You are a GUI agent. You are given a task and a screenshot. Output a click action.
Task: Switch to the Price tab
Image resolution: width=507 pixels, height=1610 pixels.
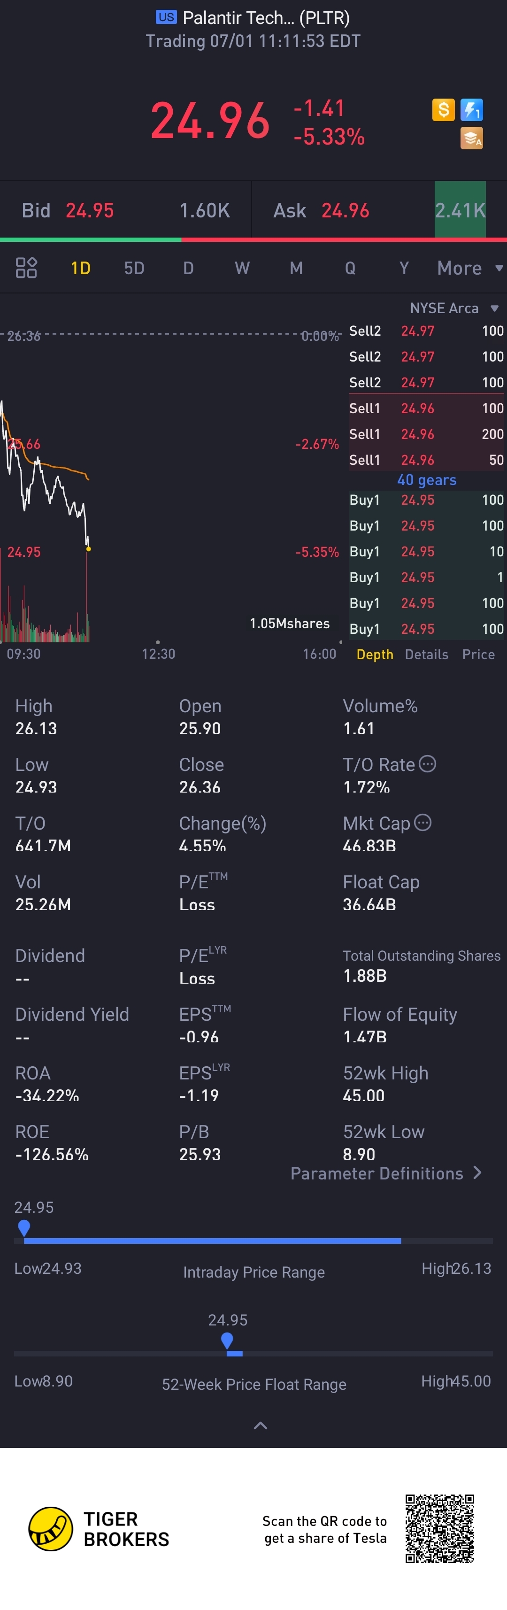(x=478, y=655)
